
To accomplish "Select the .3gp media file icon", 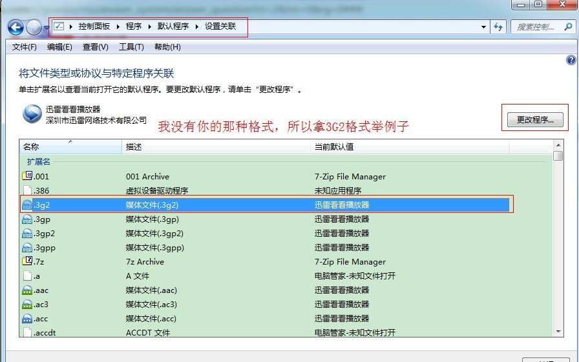I will click(x=27, y=219).
